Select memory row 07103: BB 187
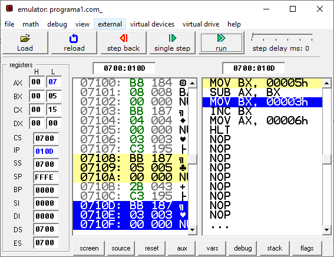Image resolution: width=334 pixels, height=257 pixels. tap(130, 111)
